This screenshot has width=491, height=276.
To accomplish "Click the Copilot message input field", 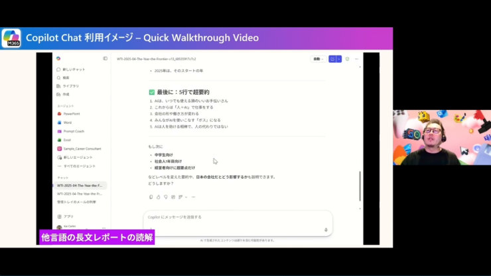I will (238, 217).
